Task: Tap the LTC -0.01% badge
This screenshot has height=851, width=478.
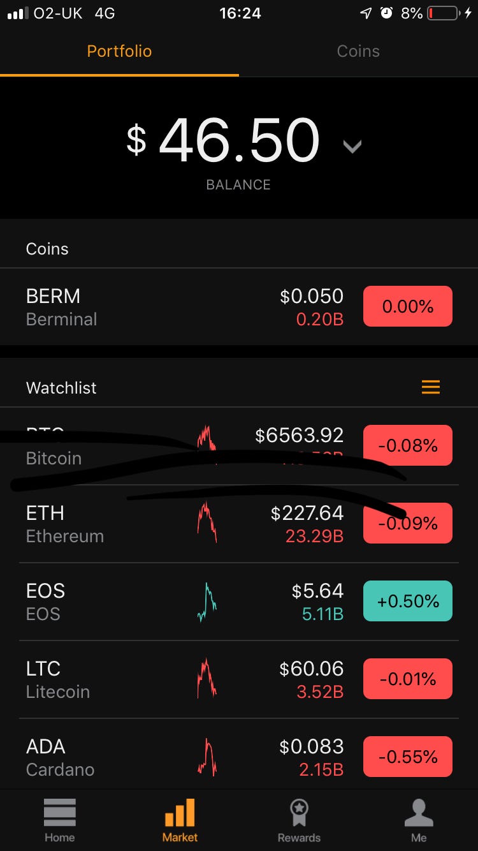Action: point(408,679)
